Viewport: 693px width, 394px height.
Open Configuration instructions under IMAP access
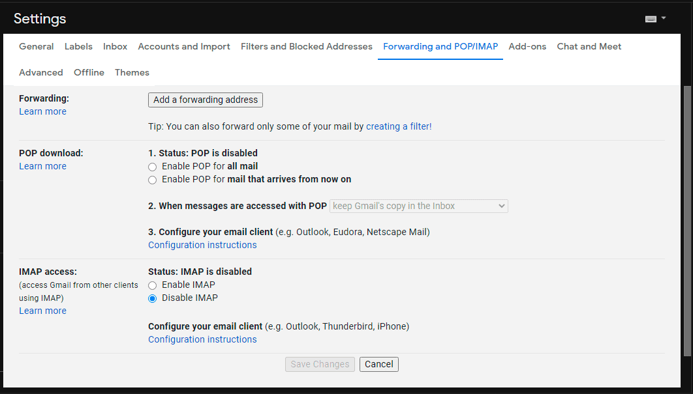pyautogui.click(x=202, y=339)
